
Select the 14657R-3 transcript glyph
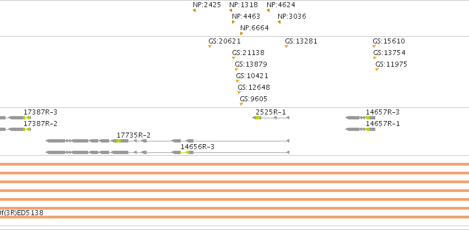click(x=360, y=118)
